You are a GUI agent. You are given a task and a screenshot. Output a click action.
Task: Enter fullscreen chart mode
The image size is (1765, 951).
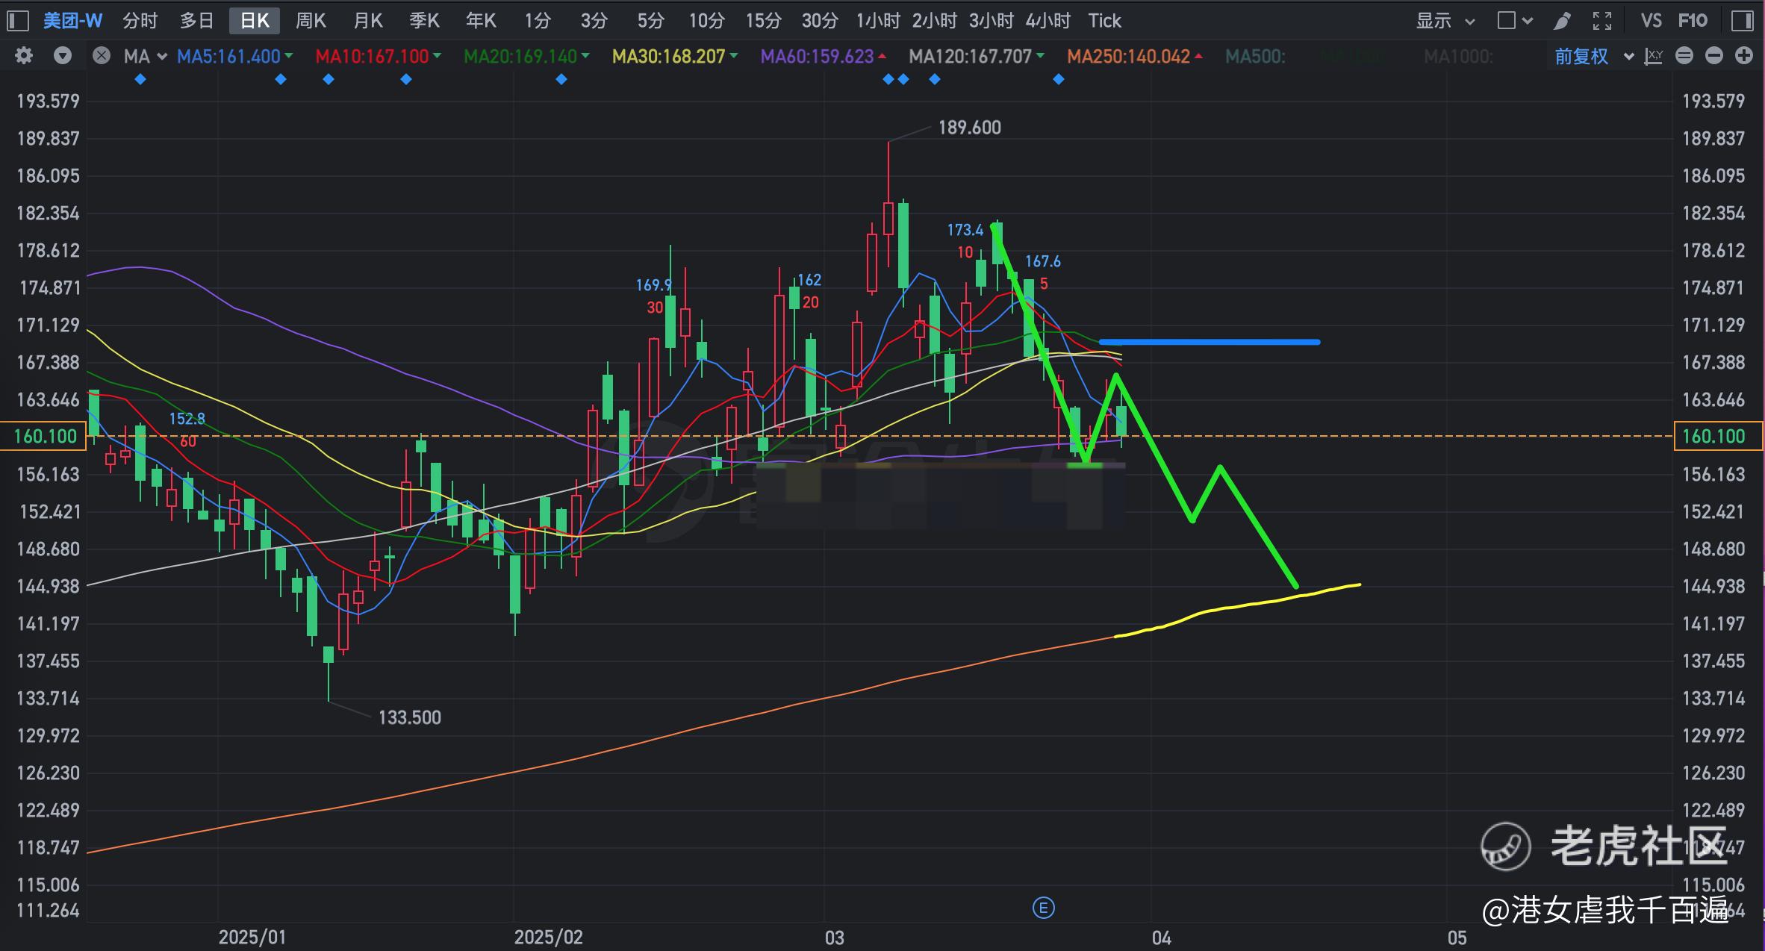click(1601, 21)
